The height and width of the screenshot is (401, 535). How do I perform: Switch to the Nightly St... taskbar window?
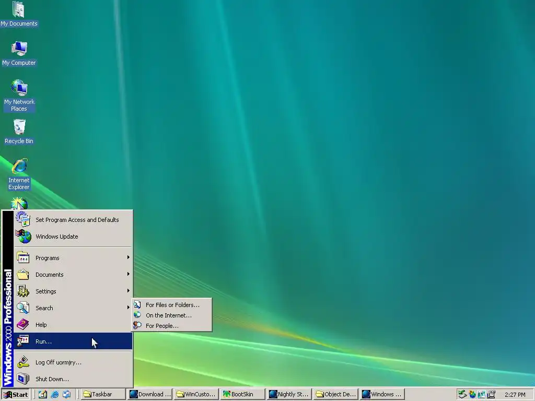tap(288, 395)
